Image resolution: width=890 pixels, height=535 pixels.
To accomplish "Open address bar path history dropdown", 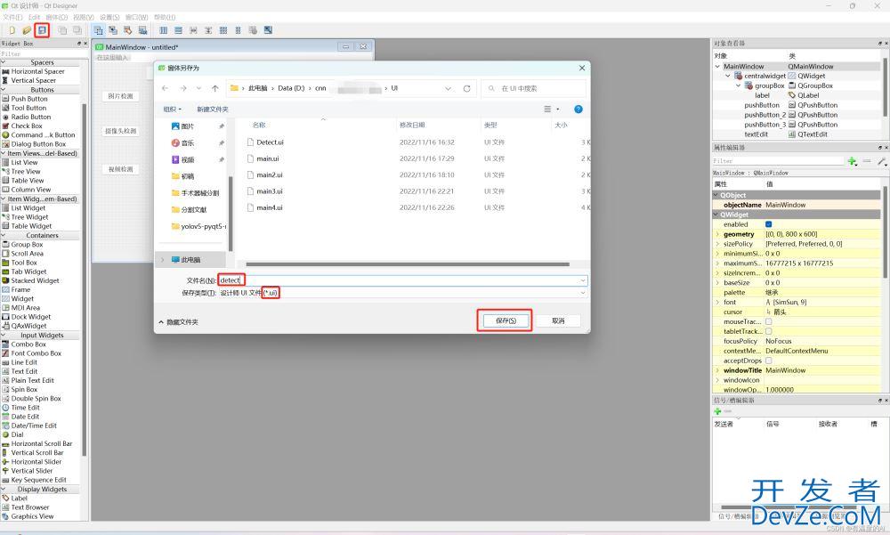I will (x=448, y=89).
